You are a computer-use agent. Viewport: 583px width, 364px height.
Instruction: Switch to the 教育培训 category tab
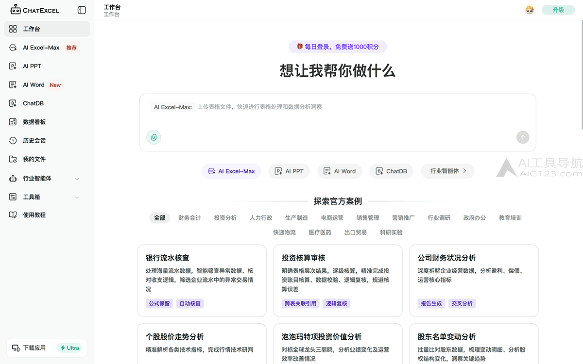pos(510,218)
